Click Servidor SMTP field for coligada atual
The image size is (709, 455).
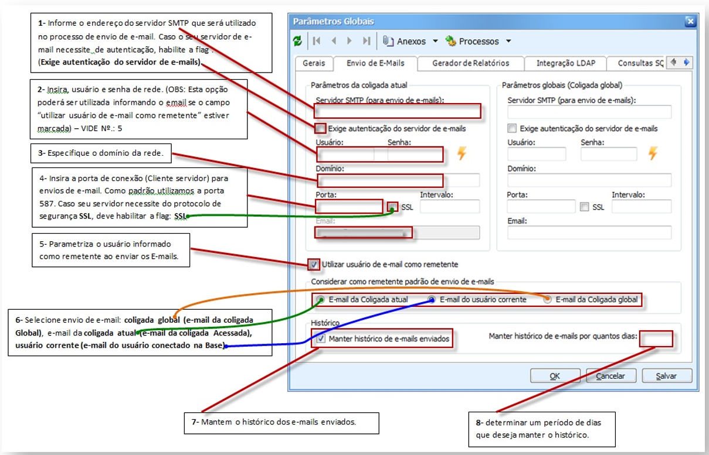pyautogui.click(x=398, y=111)
